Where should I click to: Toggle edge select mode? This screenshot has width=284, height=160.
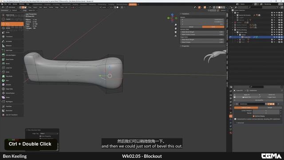tap(23, 8)
